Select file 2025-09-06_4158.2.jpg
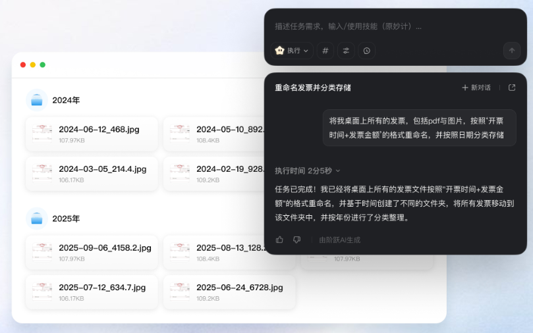 click(92, 253)
